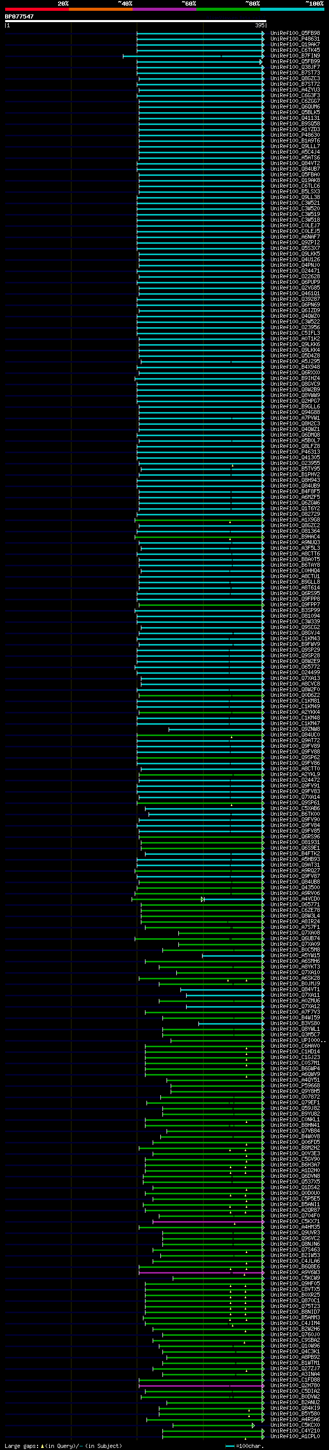
Task: Open hit UniRef100_Q9LLL7
Action: pyautogui.click(x=295, y=147)
